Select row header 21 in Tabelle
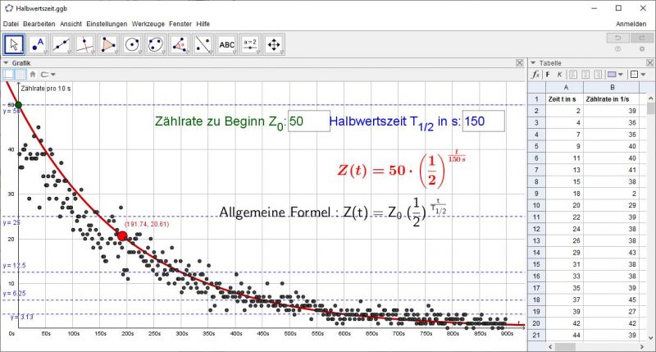This screenshot has height=352, width=656. [536, 335]
